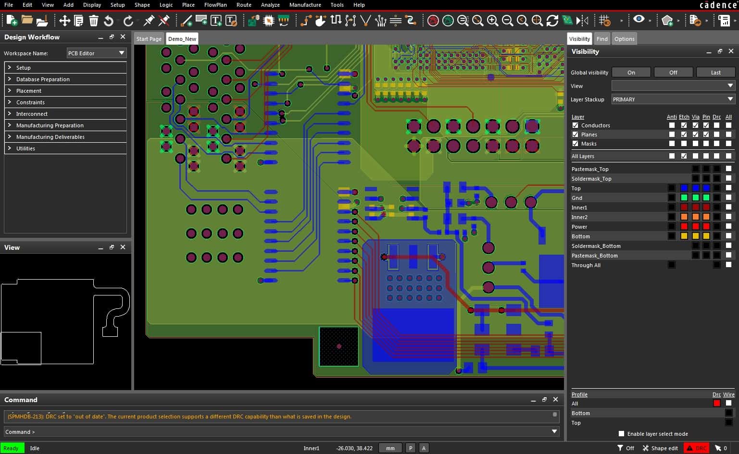
Task: Click the Gnd layer green Etch swatch
Action: pos(684,197)
